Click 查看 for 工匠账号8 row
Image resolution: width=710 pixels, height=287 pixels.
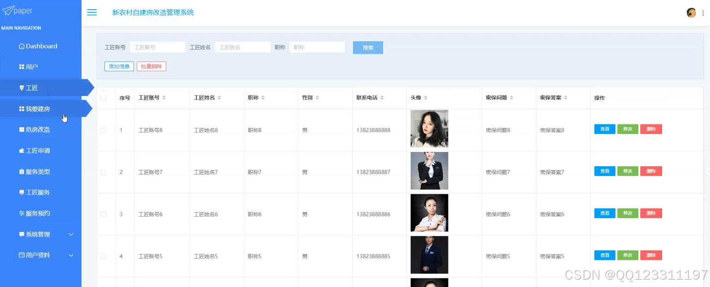605,129
